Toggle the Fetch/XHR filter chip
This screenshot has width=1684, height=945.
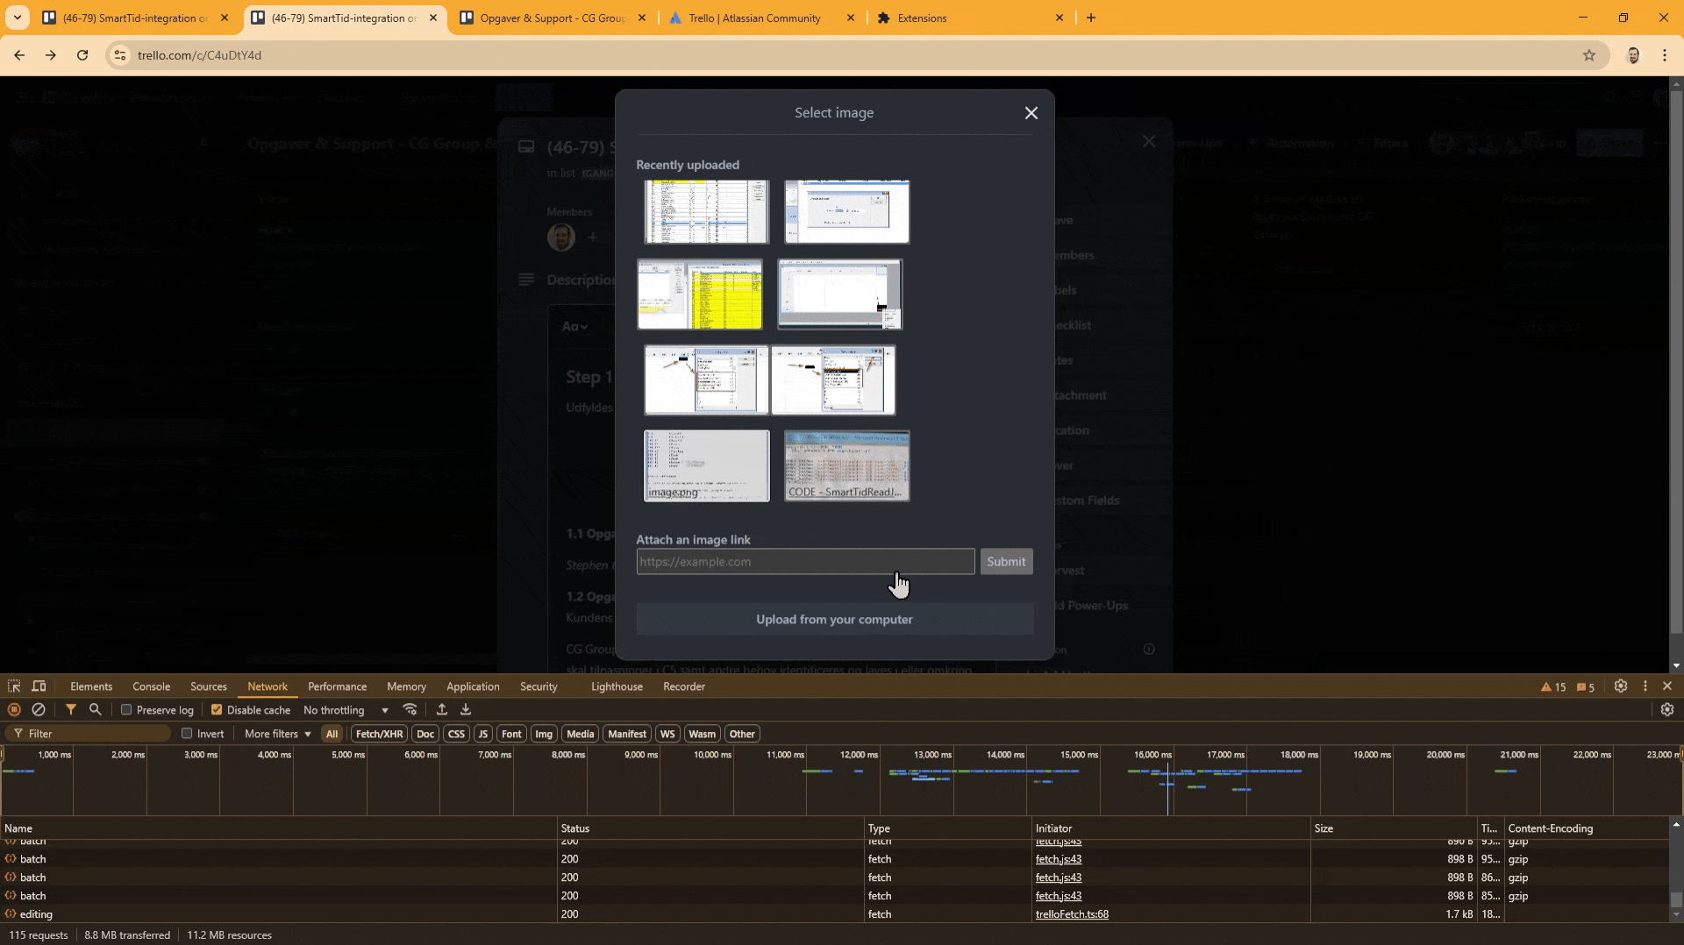click(380, 734)
